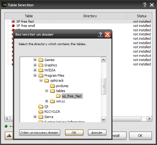Click the red status ball beside XP free fast

(x=13, y=22)
